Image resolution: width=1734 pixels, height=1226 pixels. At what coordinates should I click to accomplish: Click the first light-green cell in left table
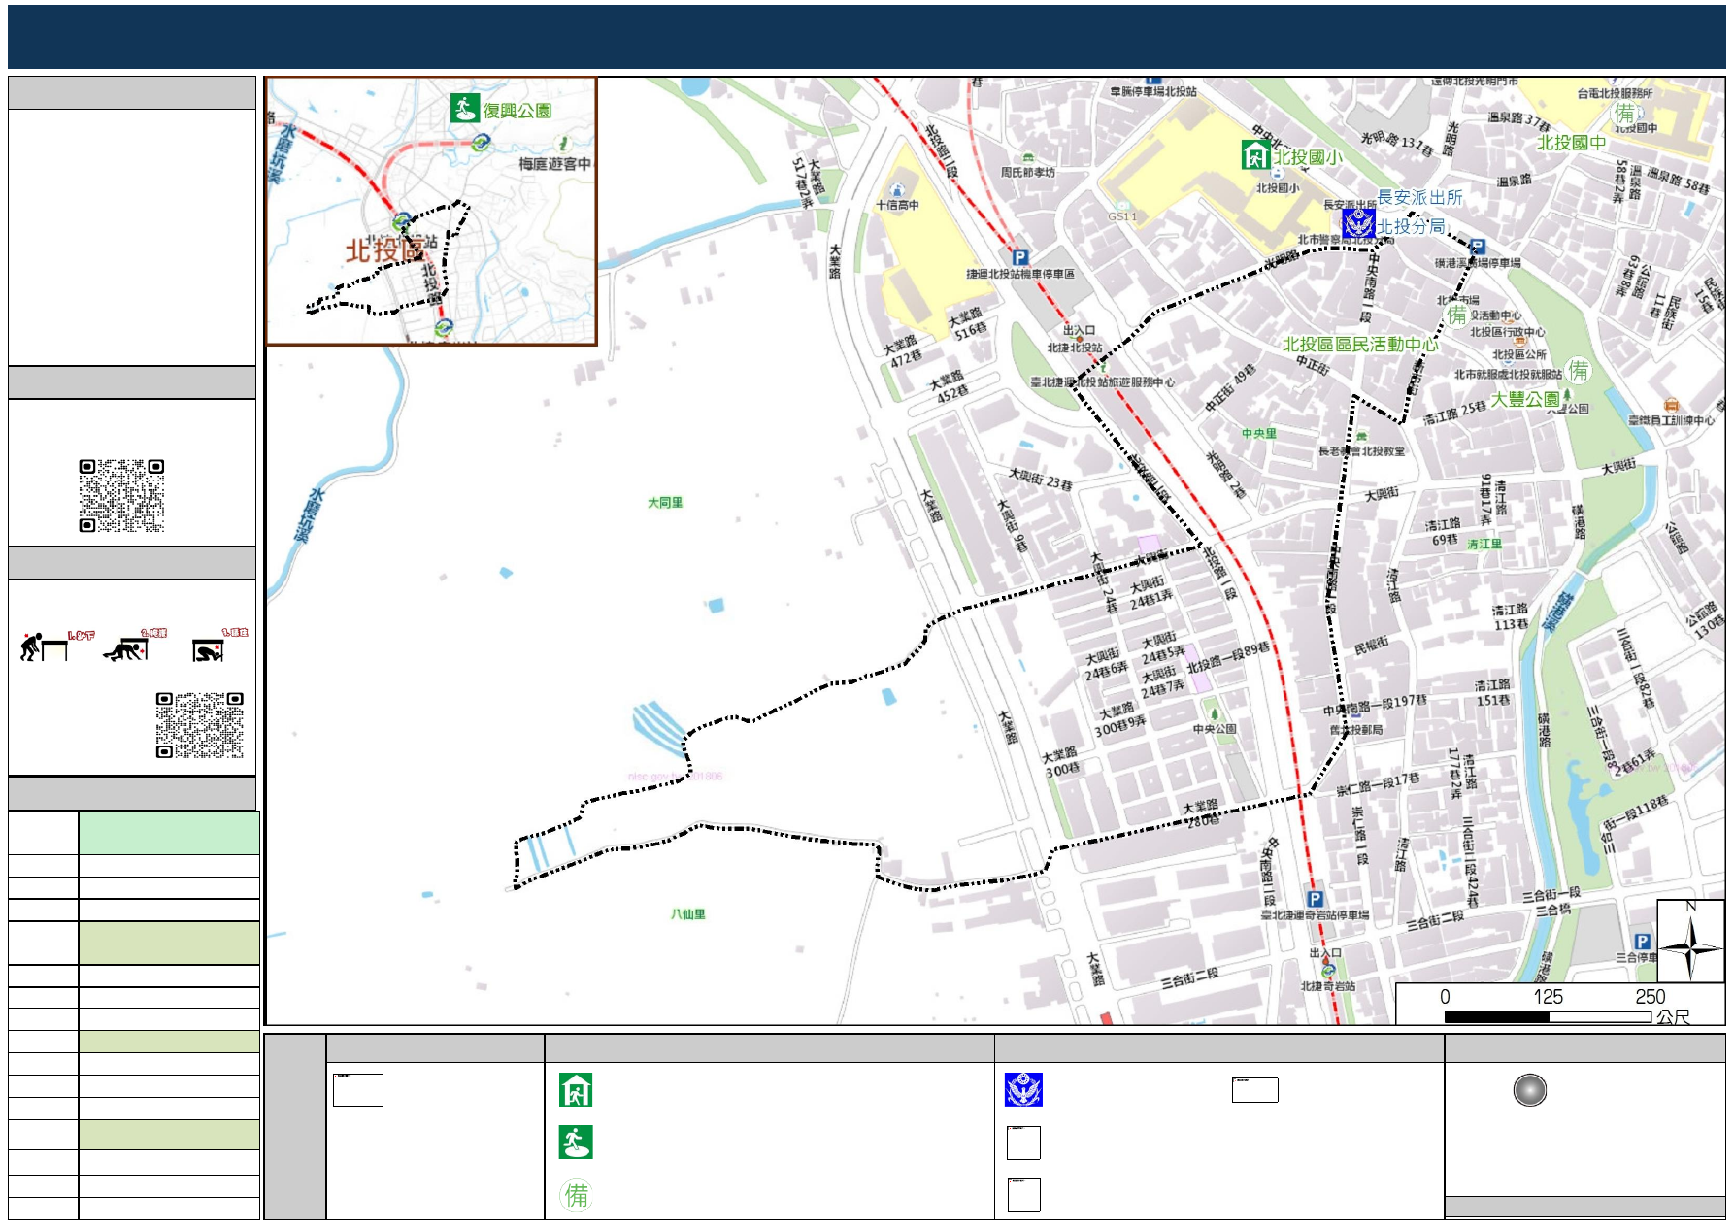coord(169,833)
